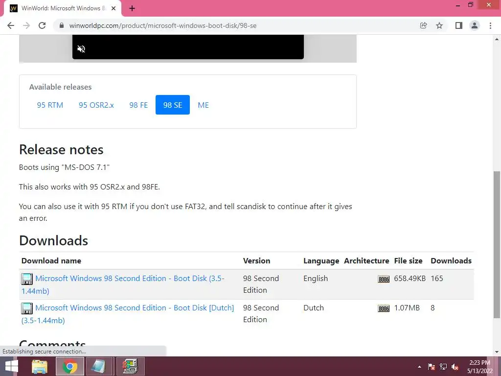Click the Boots using MS-DOS 7.1 text
501x376 pixels.
point(64,167)
